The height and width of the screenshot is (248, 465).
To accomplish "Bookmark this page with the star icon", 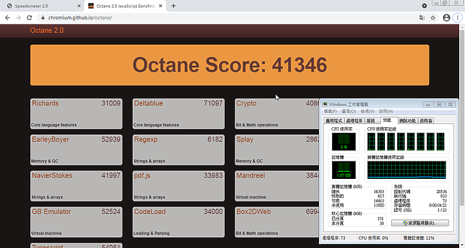I will [433, 18].
